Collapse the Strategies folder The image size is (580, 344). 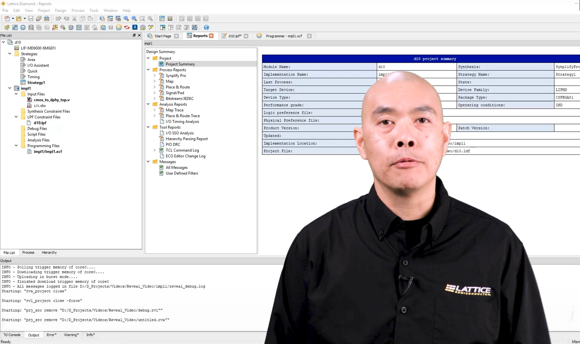tap(10, 54)
